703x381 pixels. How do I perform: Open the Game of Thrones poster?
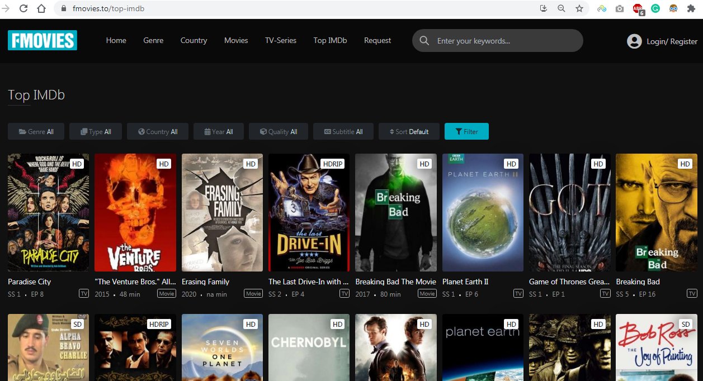[x=570, y=213]
